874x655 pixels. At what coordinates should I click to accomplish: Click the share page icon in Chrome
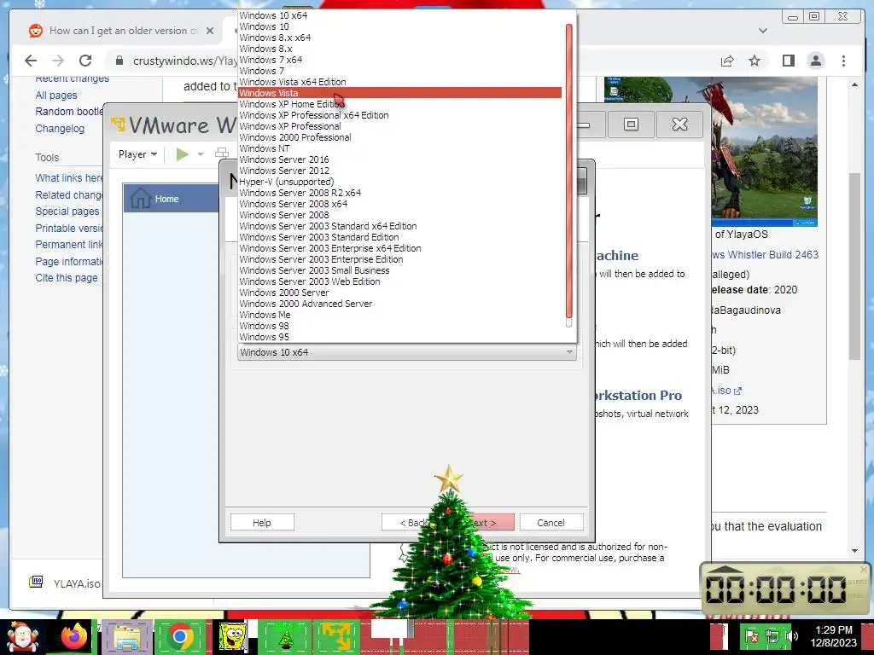[x=727, y=61]
